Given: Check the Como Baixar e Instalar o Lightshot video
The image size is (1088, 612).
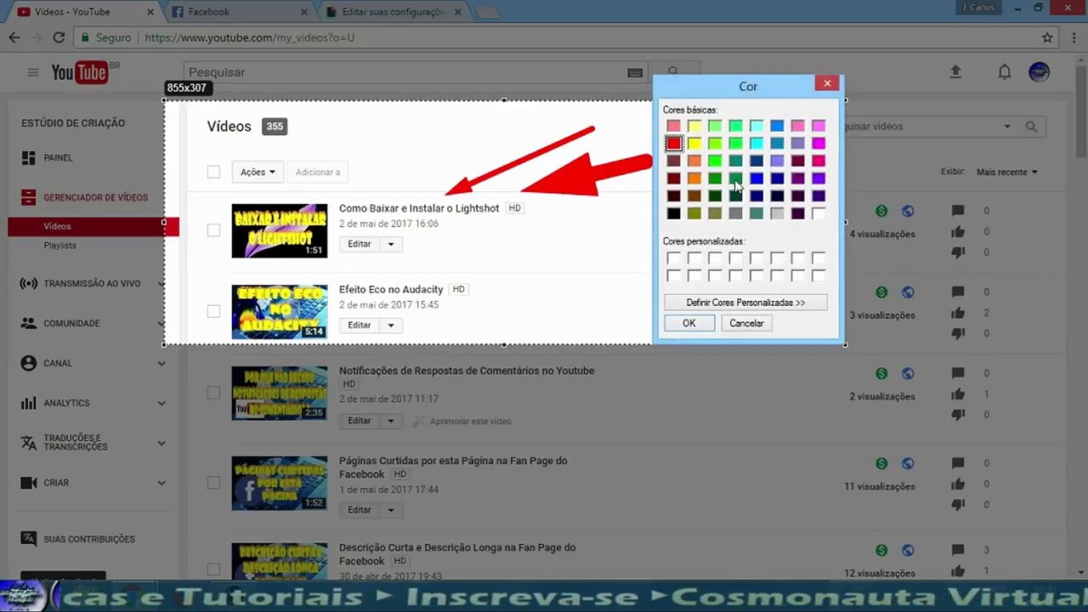Looking at the screenshot, I should [x=213, y=230].
